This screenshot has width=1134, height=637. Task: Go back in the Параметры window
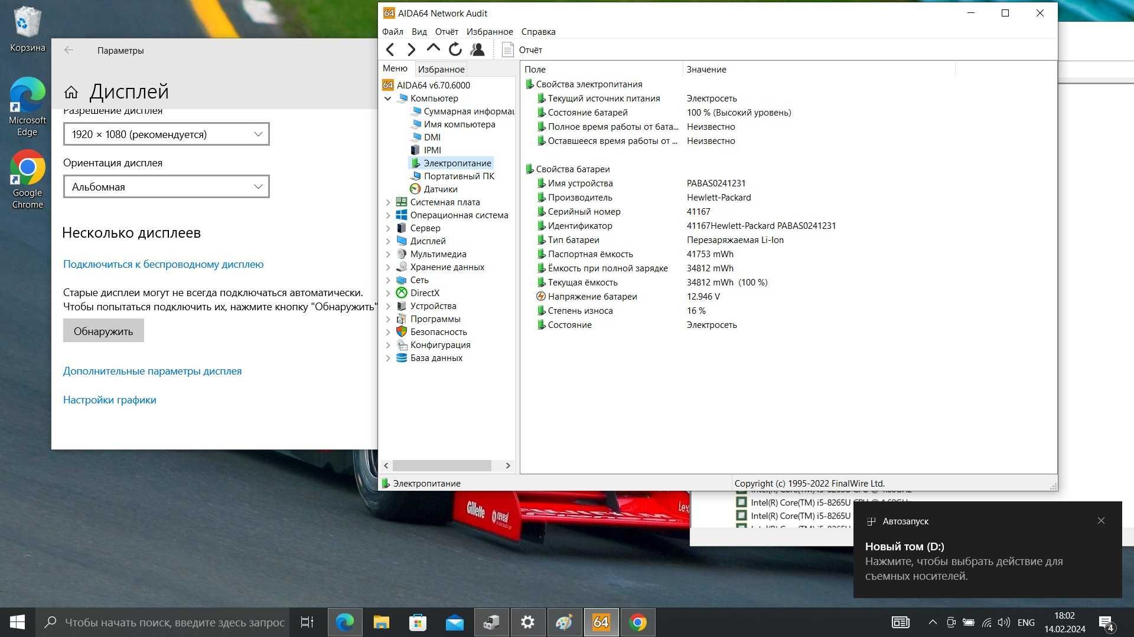pyautogui.click(x=69, y=50)
